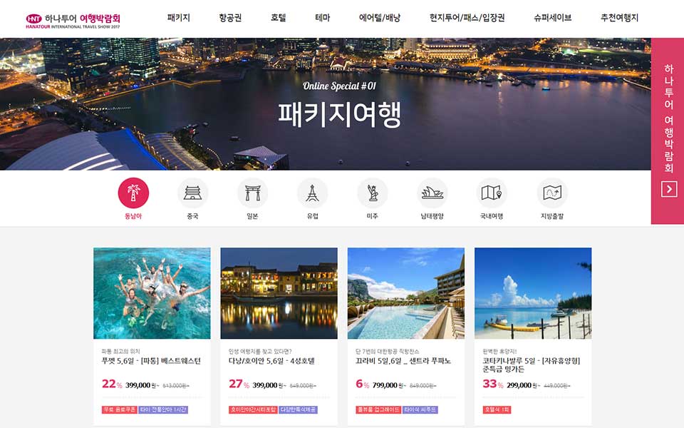Pick the 유럽 Eiffel Tower icon

click(x=312, y=193)
